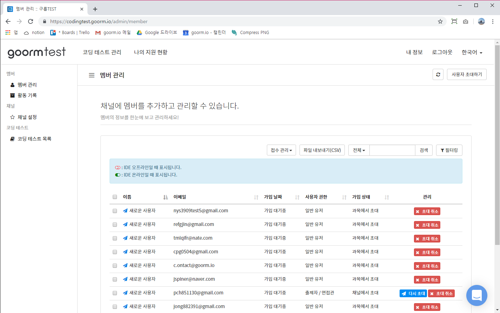Click 사용자 초대하기 button
The image size is (500, 313).
pos(466,74)
